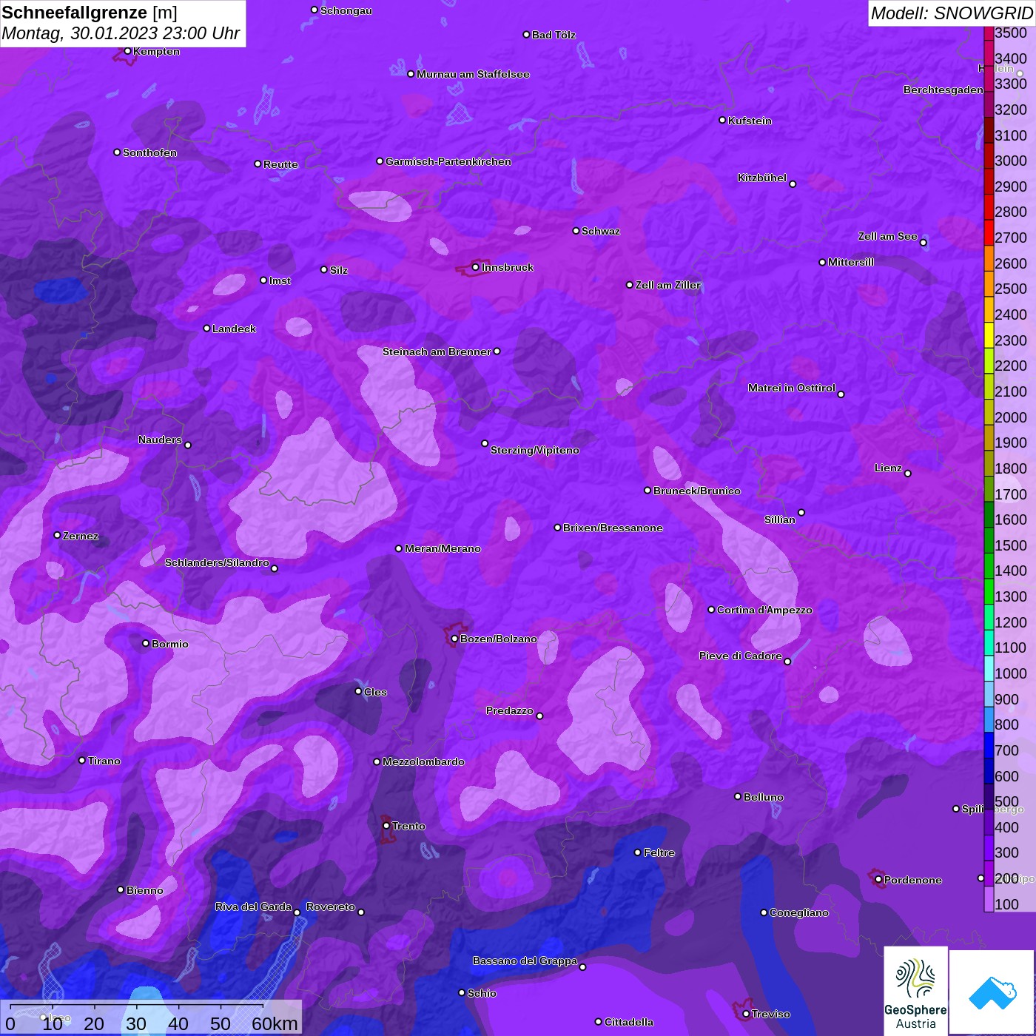
Task: Click the Bienno label
Action: tap(145, 890)
